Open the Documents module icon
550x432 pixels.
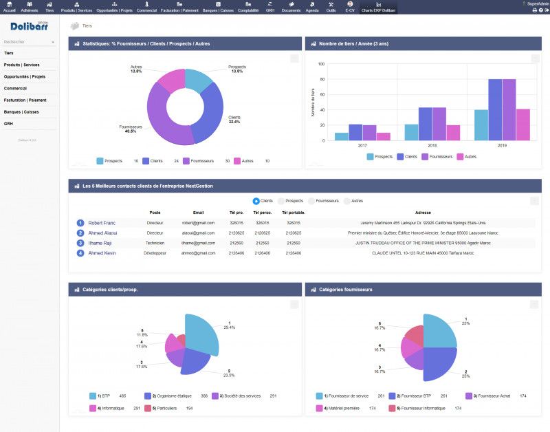(x=291, y=5)
